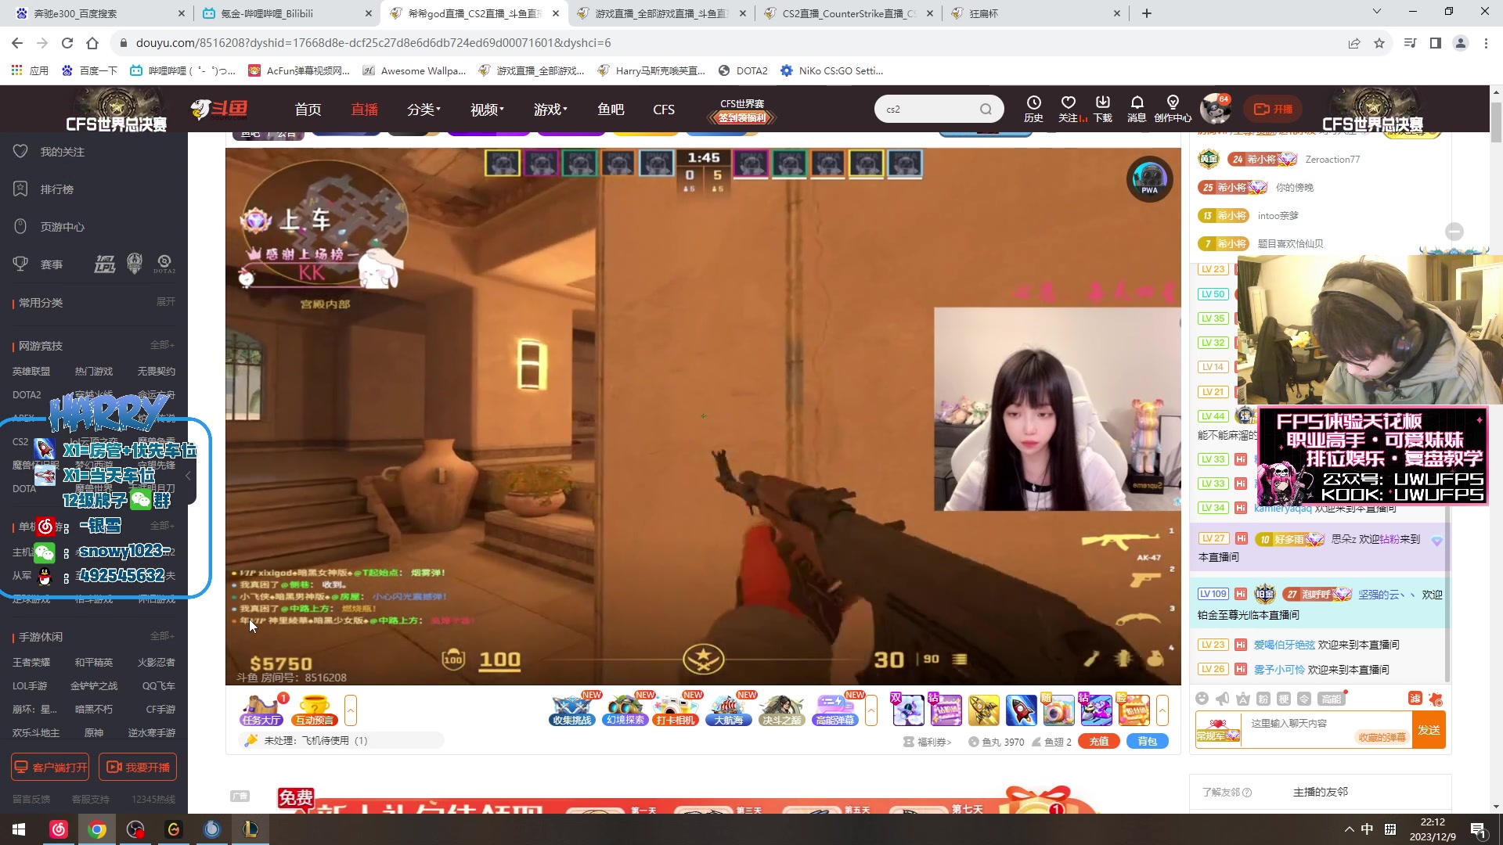
Task: Open the 大航海 ship icon
Action: tap(729, 710)
